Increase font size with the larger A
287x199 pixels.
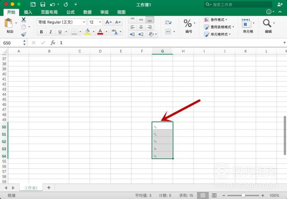pos(109,22)
